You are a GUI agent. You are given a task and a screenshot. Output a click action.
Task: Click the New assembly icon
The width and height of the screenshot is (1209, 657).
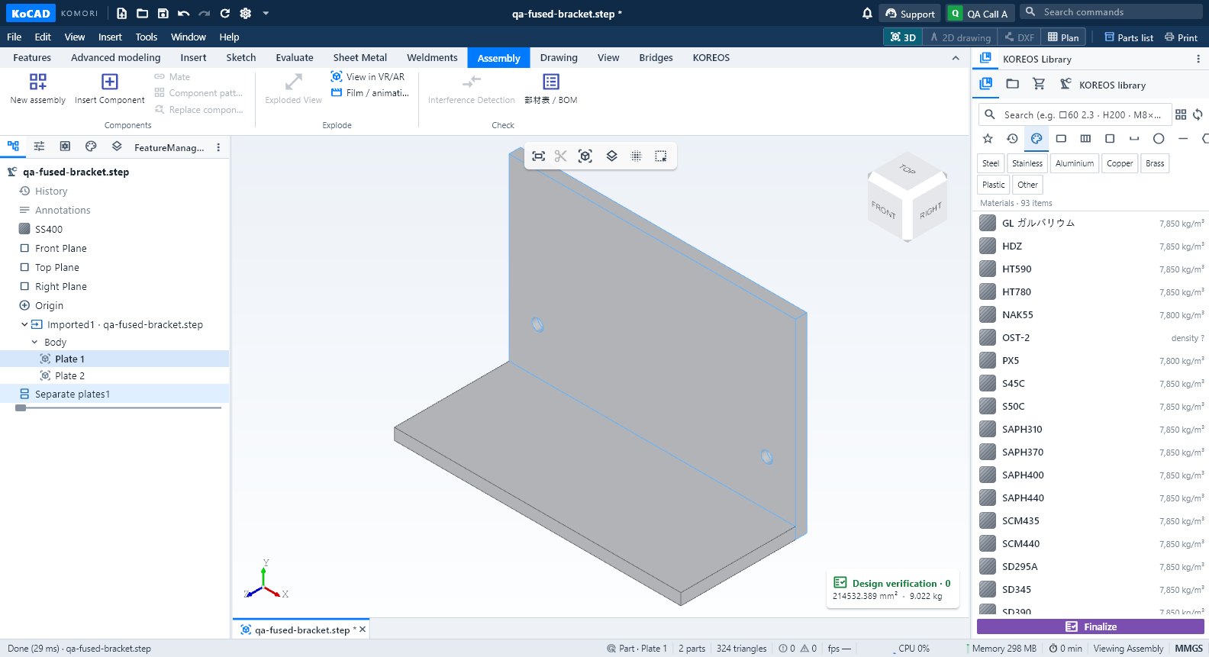coord(37,82)
